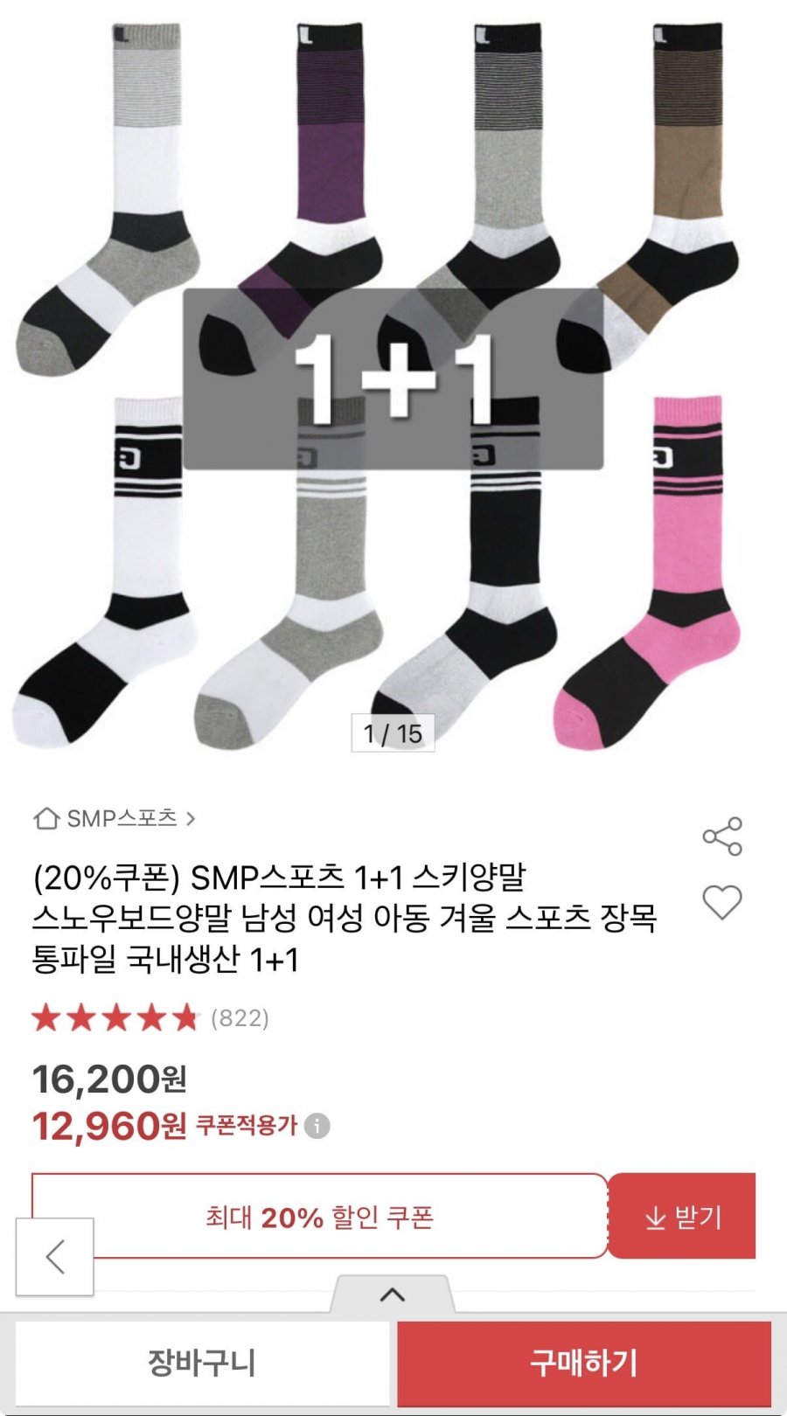This screenshot has height=1416, width=787.
Task: Tap the product title text
Action: tap(344, 918)
